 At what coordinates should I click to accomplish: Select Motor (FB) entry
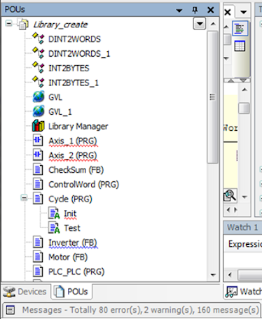click(68, 257)
